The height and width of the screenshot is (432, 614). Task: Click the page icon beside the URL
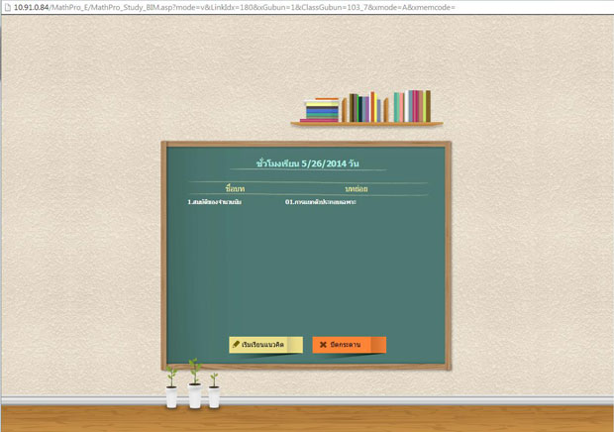[6, 6]
